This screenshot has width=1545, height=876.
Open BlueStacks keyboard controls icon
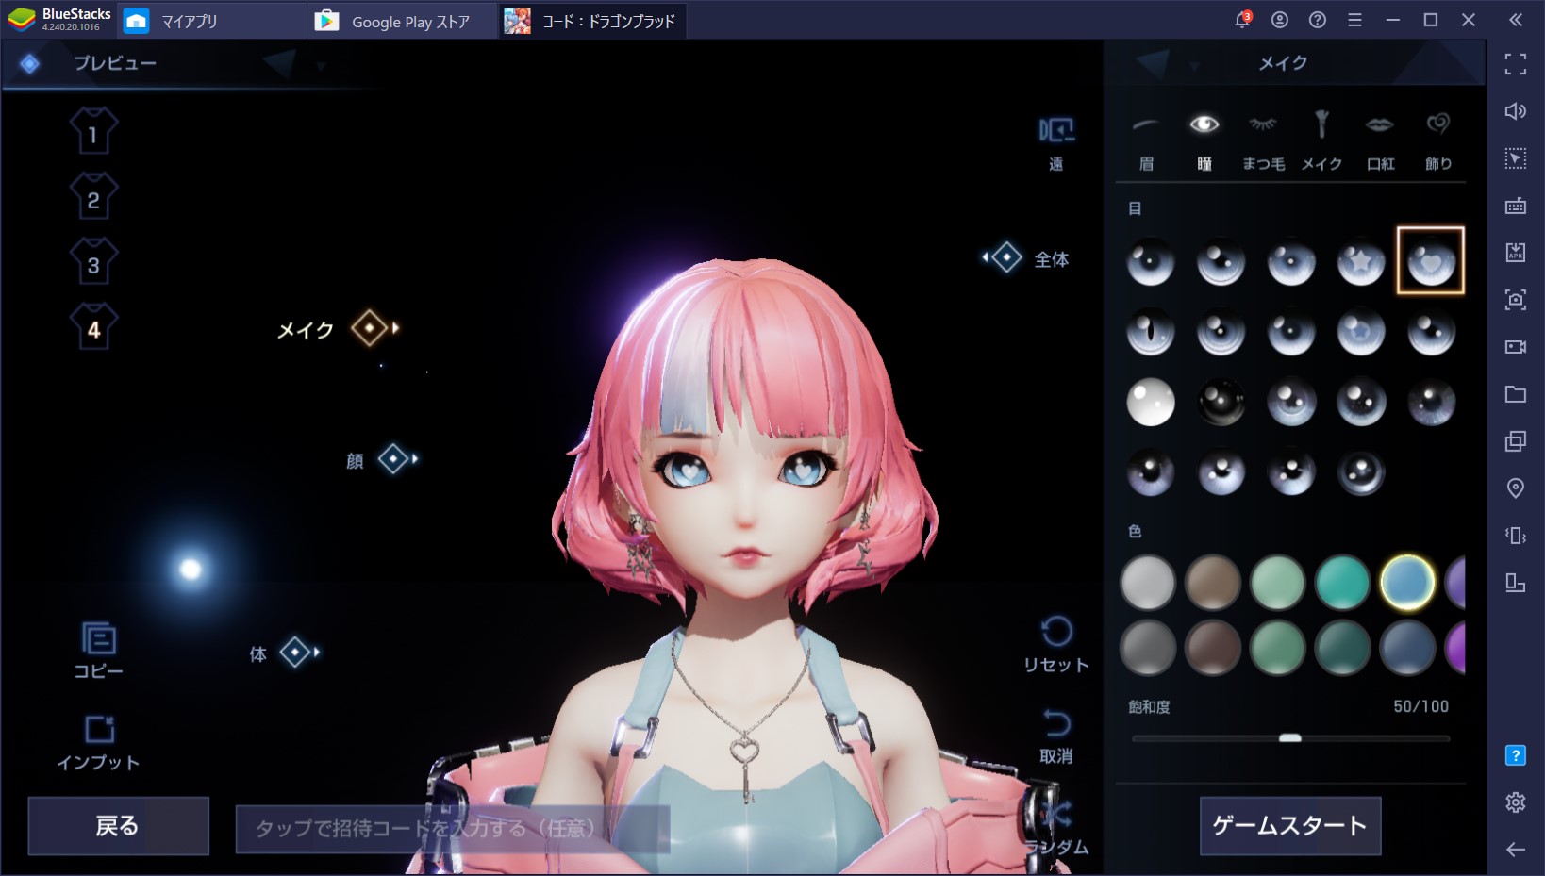tap(1516, 206)
